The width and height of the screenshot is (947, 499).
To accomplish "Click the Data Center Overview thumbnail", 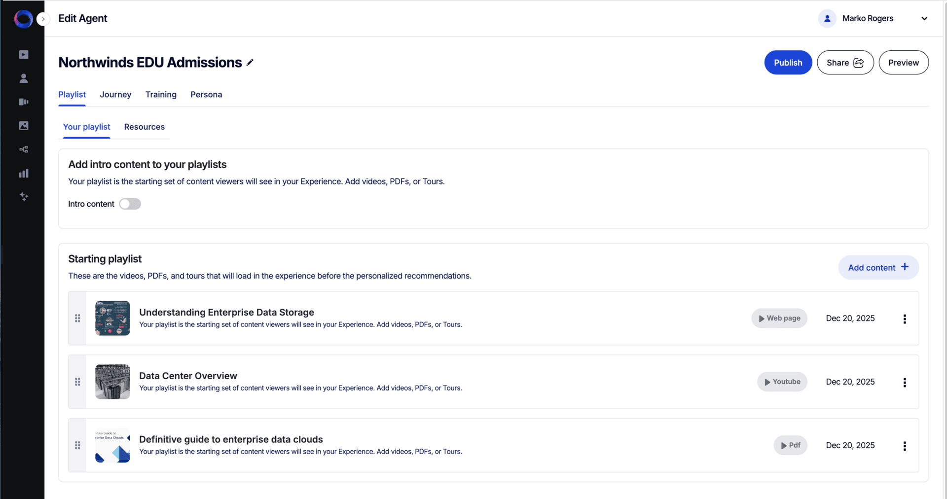I will tap(112, 382).
